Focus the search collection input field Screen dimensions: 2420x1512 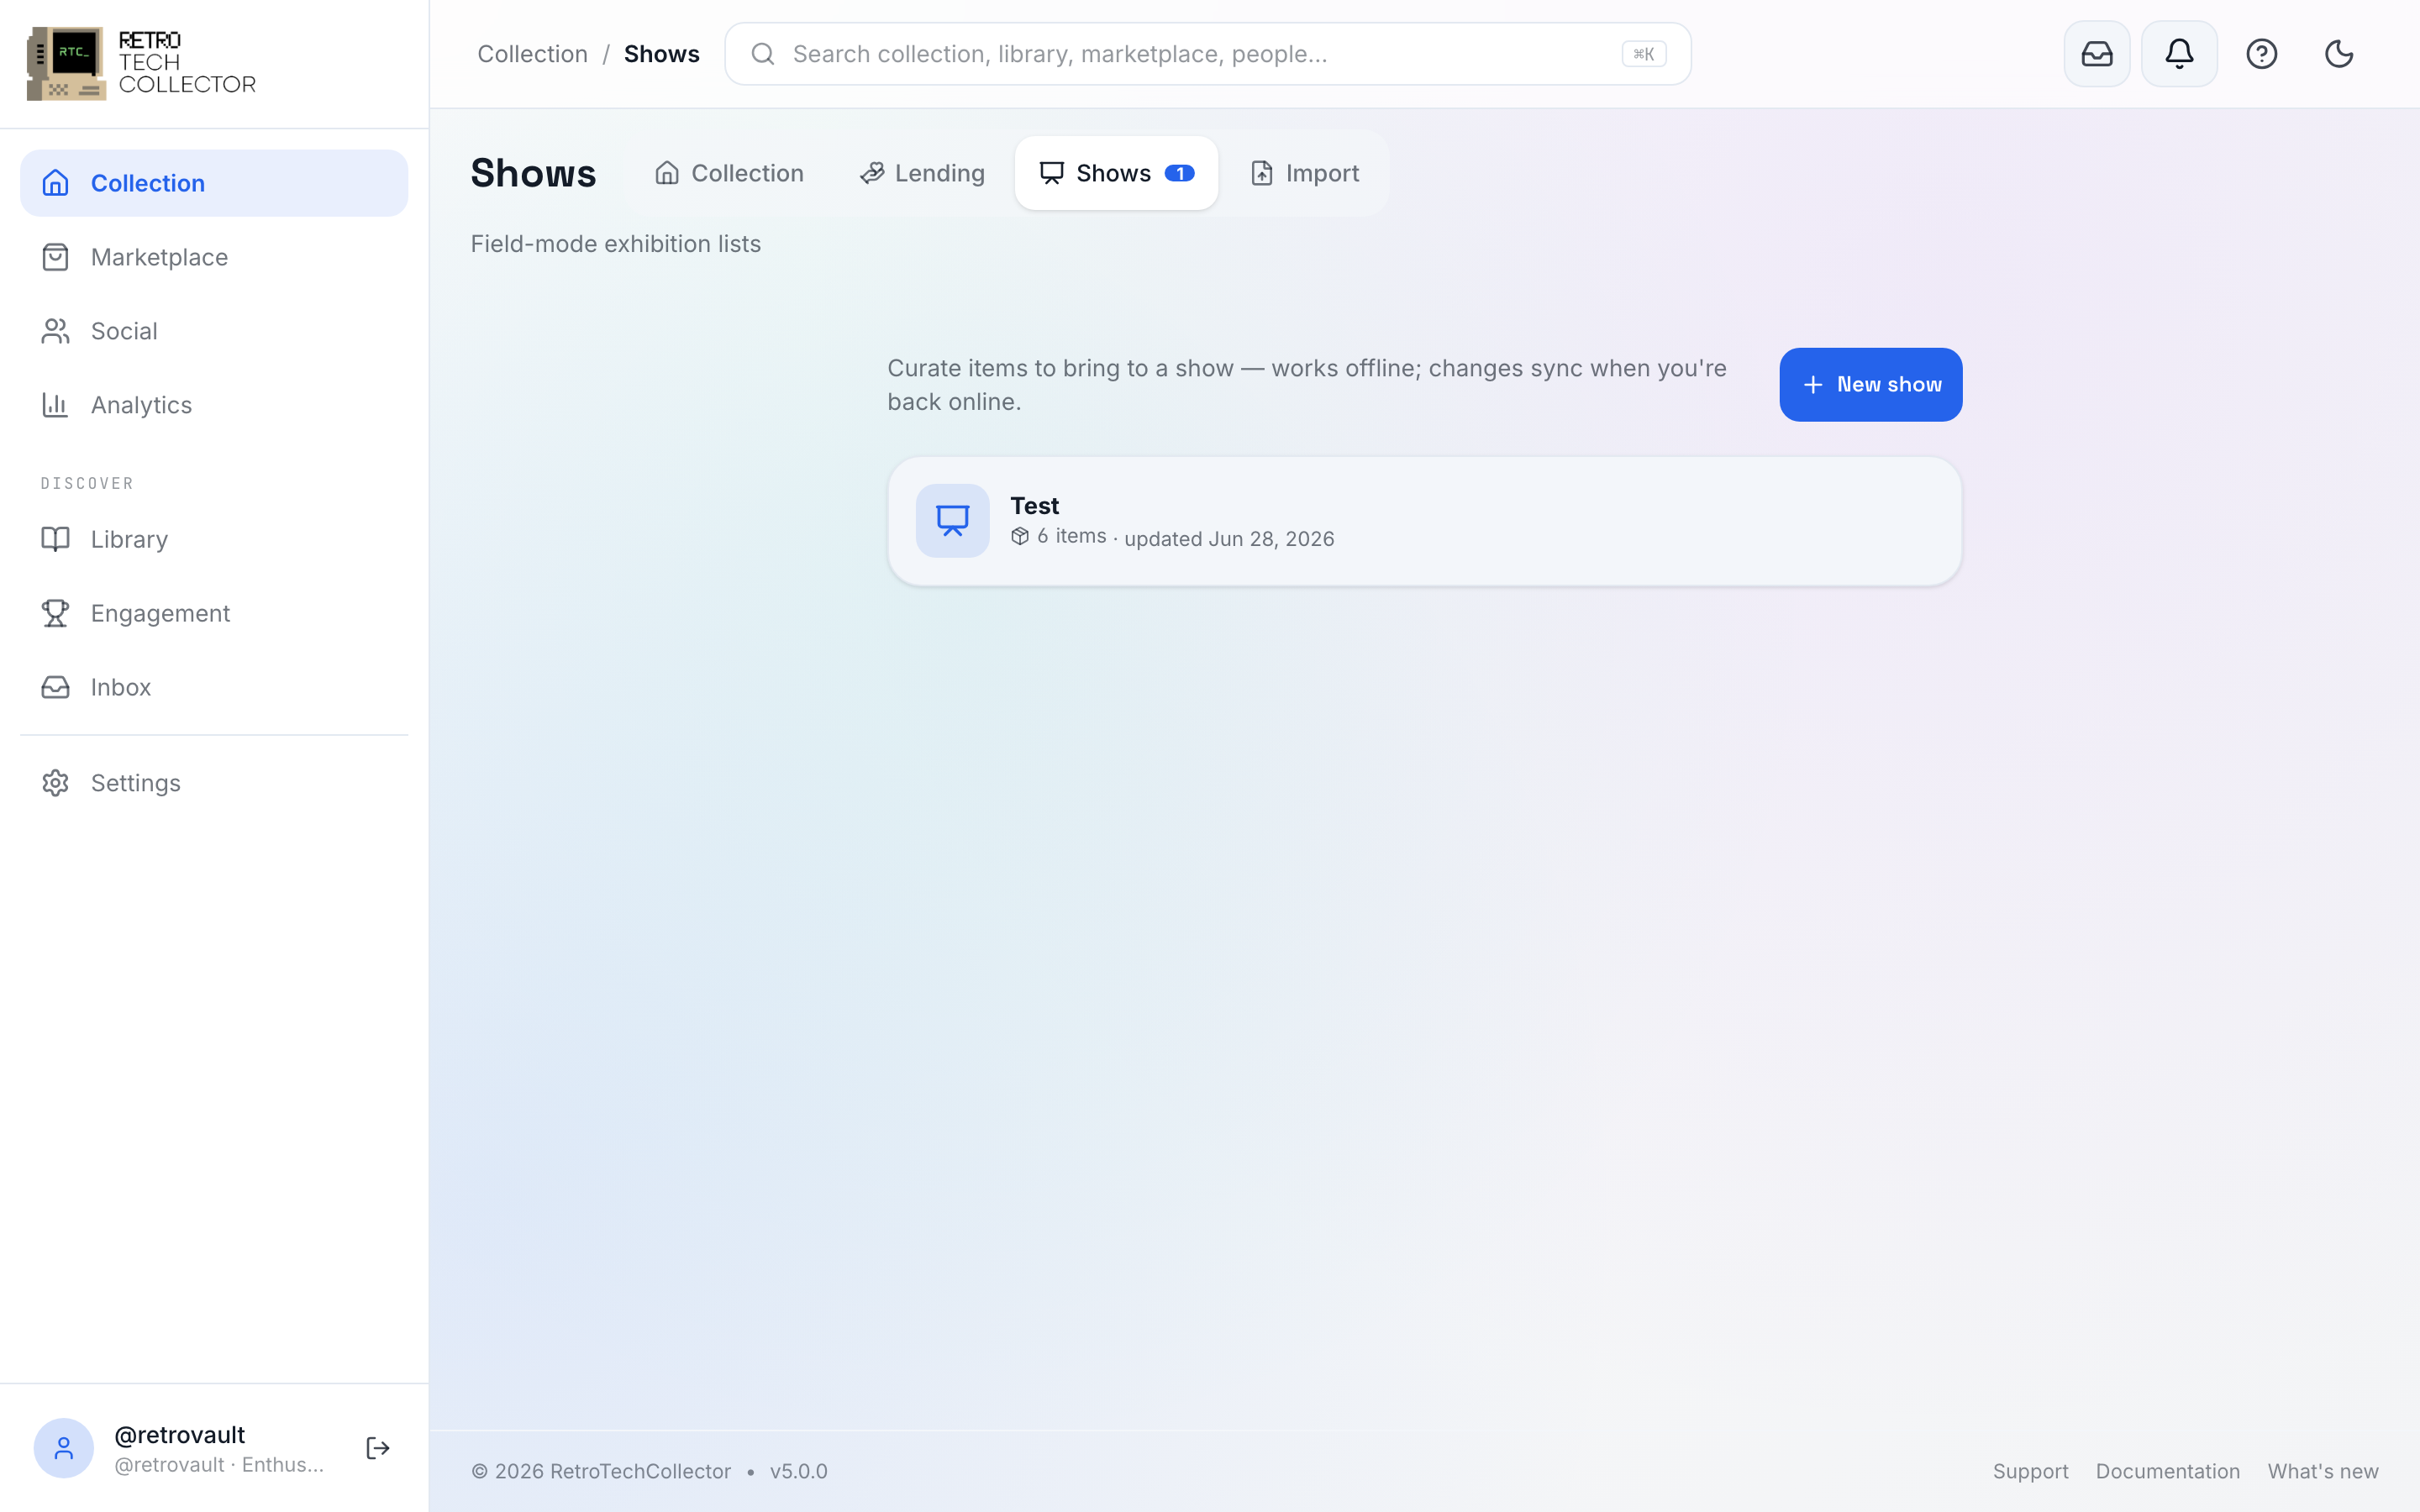(x=1207, y=54)
